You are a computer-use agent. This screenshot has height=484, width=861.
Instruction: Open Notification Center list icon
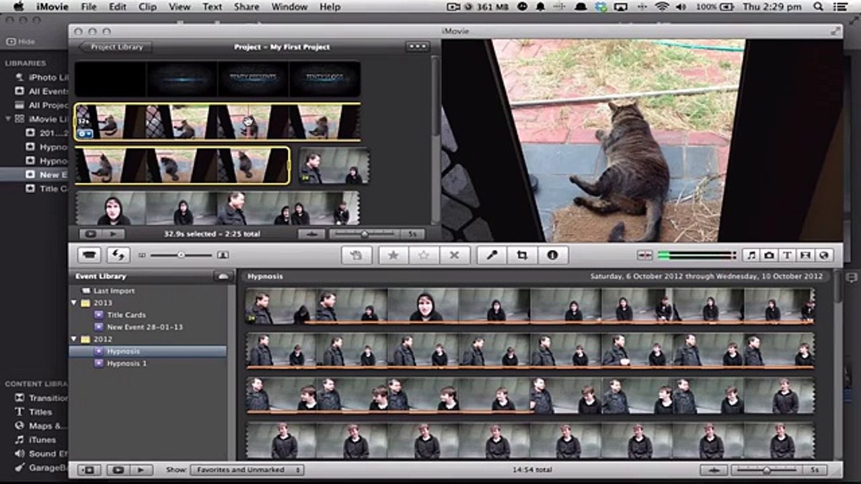[x=841, y=7]
